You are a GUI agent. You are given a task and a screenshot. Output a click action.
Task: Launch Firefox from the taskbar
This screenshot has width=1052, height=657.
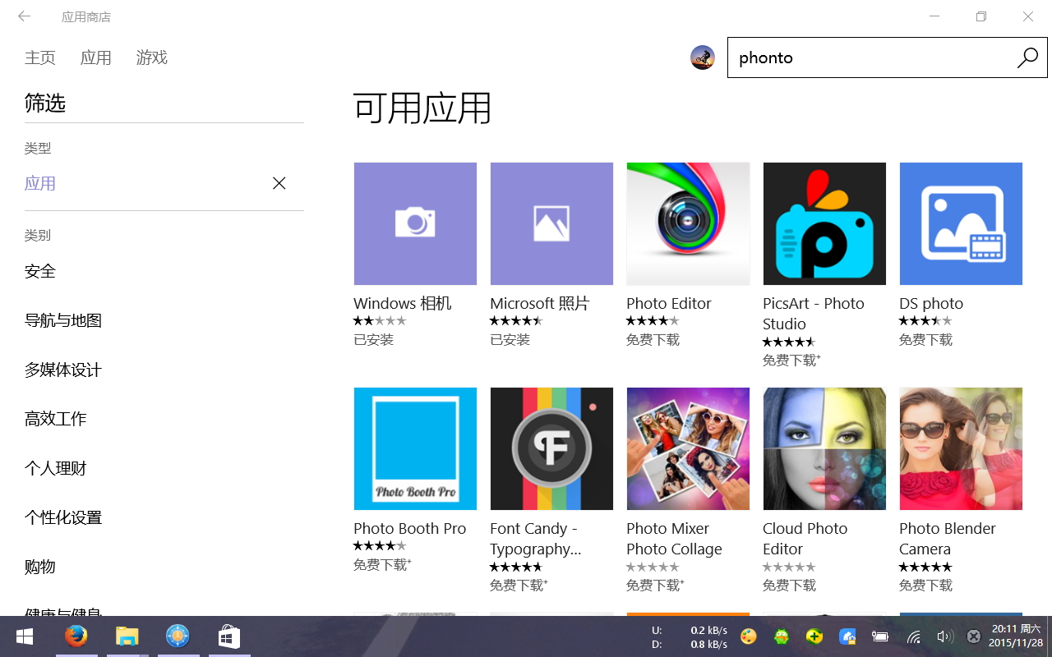(x=76, y=636)
